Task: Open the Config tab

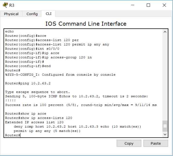Action: coord(32,14)
